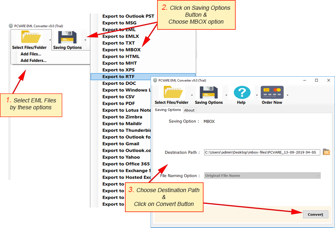Expand Saving Options dropdown arrow in front window
Screen dimensions: 335x228
pyautogui.click(x=226, y=95)
